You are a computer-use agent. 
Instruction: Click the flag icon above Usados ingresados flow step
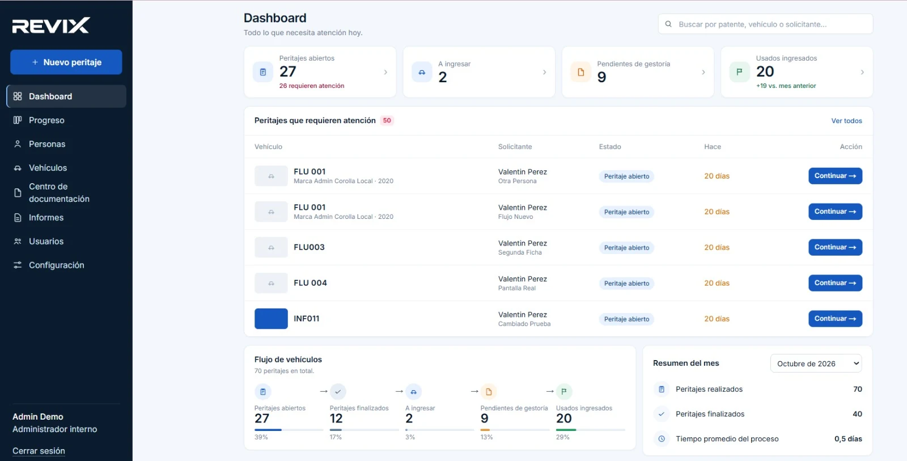click(564, 392)
